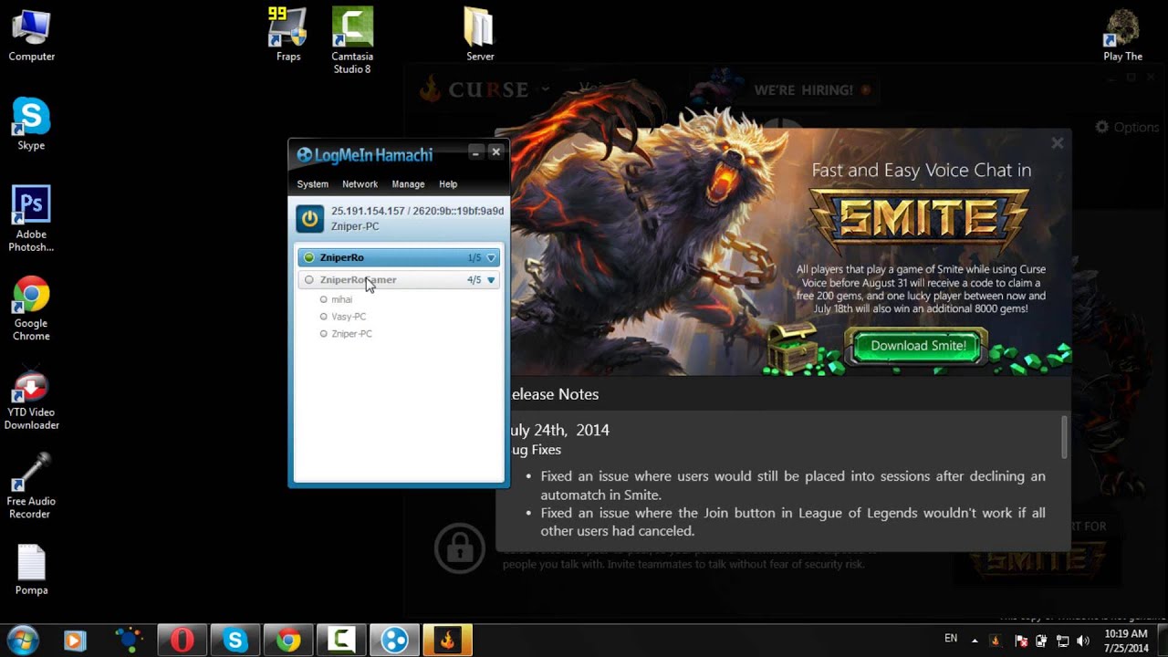This screenshot has width=1168, height=657.
Task: Switch to Curse Voice taskbar button
Action: [x=447, y=641]
